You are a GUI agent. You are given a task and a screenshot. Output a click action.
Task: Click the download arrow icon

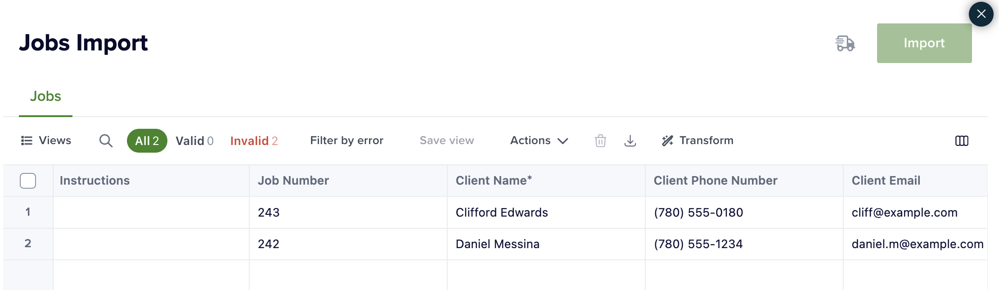click(x=630, y=141)
